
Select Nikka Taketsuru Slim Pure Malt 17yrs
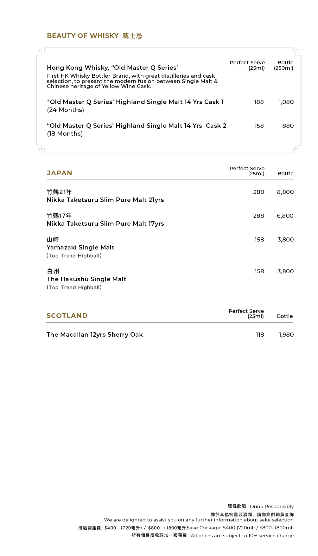pyautogui.click(x=105, y=224)
